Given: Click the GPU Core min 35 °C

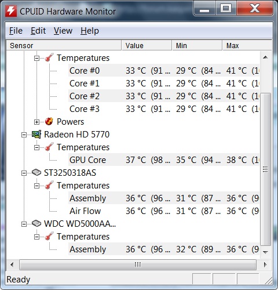Looking at the screenshot, I should click(x=186, y=160).
